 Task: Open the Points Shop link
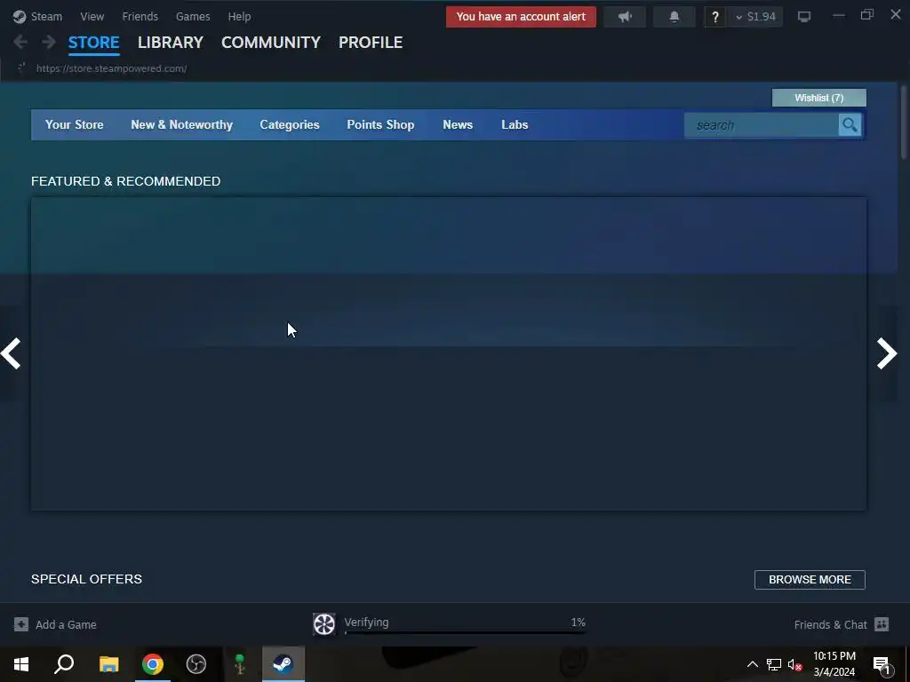tap(380, 124)
